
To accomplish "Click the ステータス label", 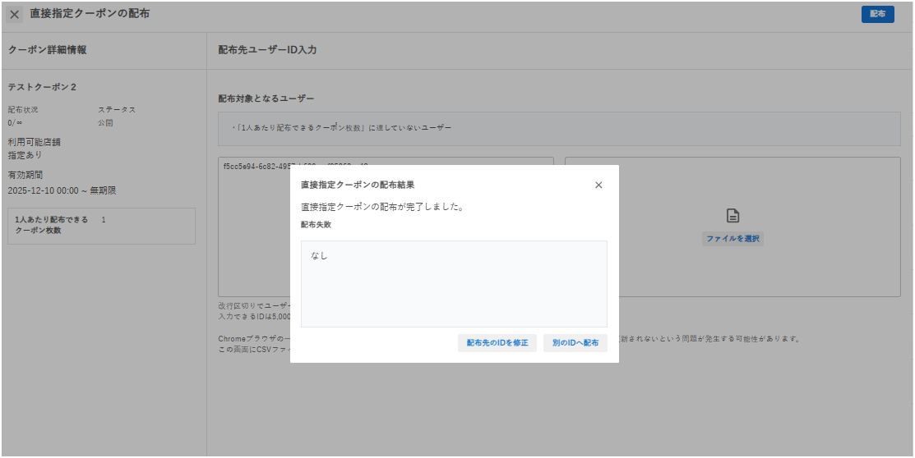I will click(x=117, y=109).
